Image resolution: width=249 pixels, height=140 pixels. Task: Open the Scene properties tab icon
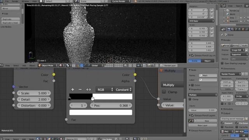(x=236, y=30)
